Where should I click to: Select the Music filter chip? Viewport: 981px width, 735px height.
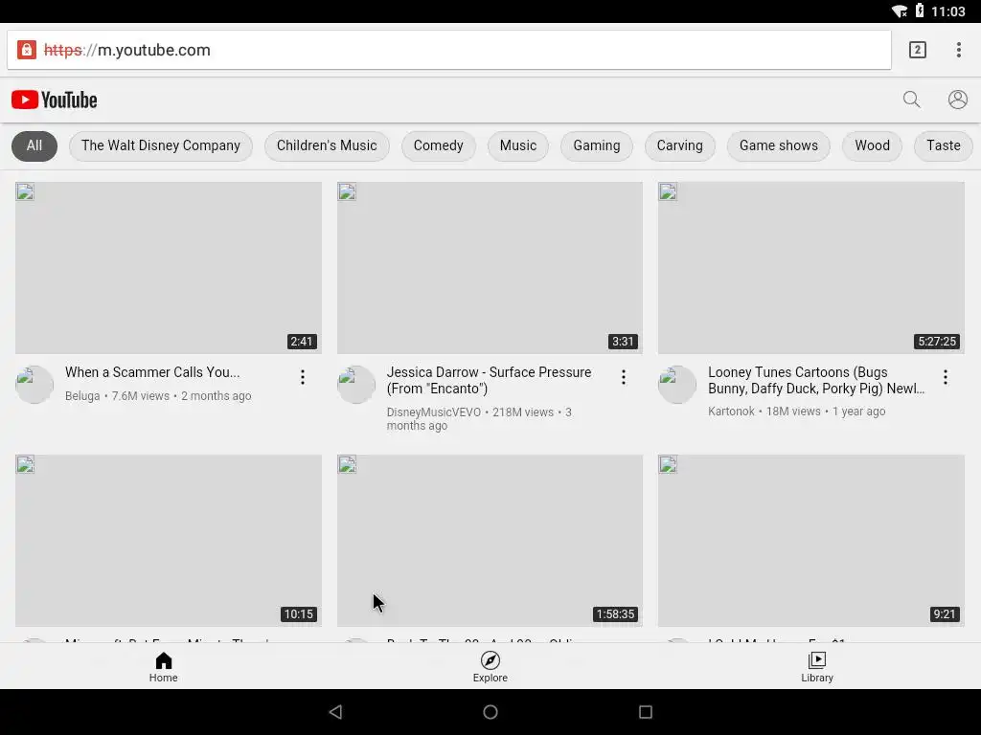[x=518, y=145]
